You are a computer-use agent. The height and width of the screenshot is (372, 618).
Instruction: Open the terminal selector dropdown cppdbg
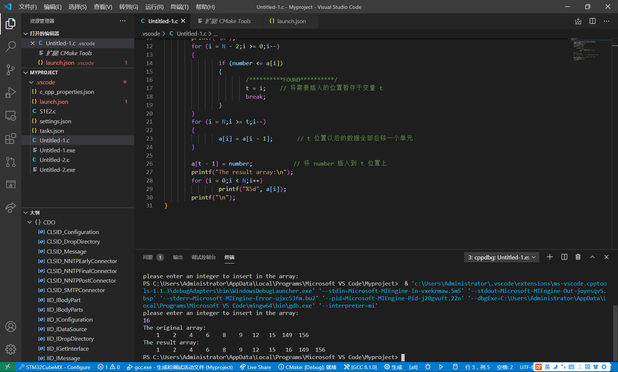click(x=502, y=257)
